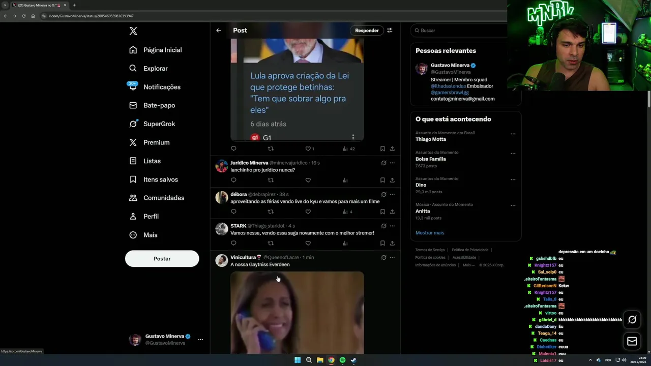The image size is (651, 366).
Task: Open Listas in sidebar
Action: pyautogui.click(x=145, y=161)
